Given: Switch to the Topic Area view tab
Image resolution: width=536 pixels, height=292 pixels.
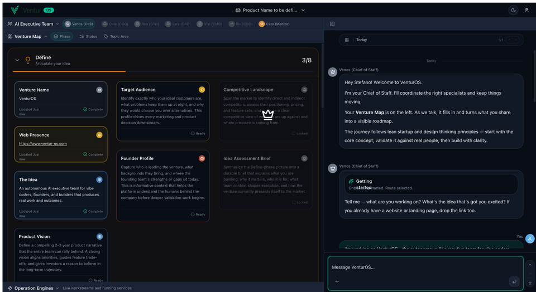Looking at the screenshot, I should click(116, 37).
